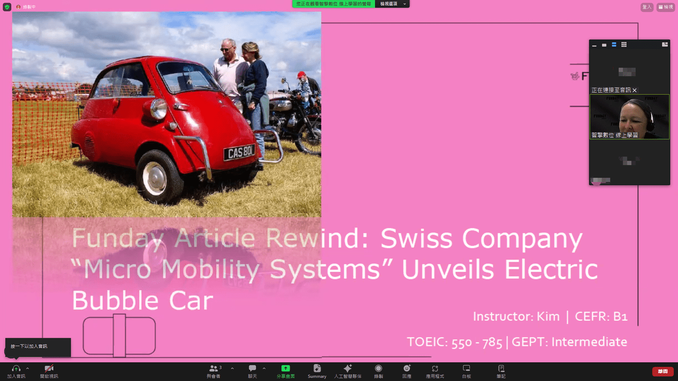The image size is (678, 381).
Task: Expand the arrow next to 與會者
Action: point(232,368)
